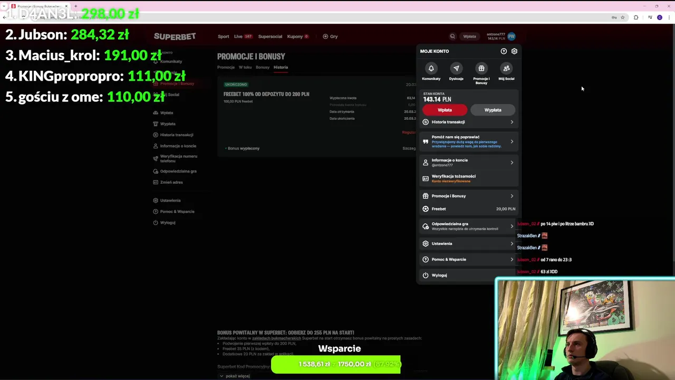
Task: Open Historia transakcji in left sidebar
Action: point(176,135)
